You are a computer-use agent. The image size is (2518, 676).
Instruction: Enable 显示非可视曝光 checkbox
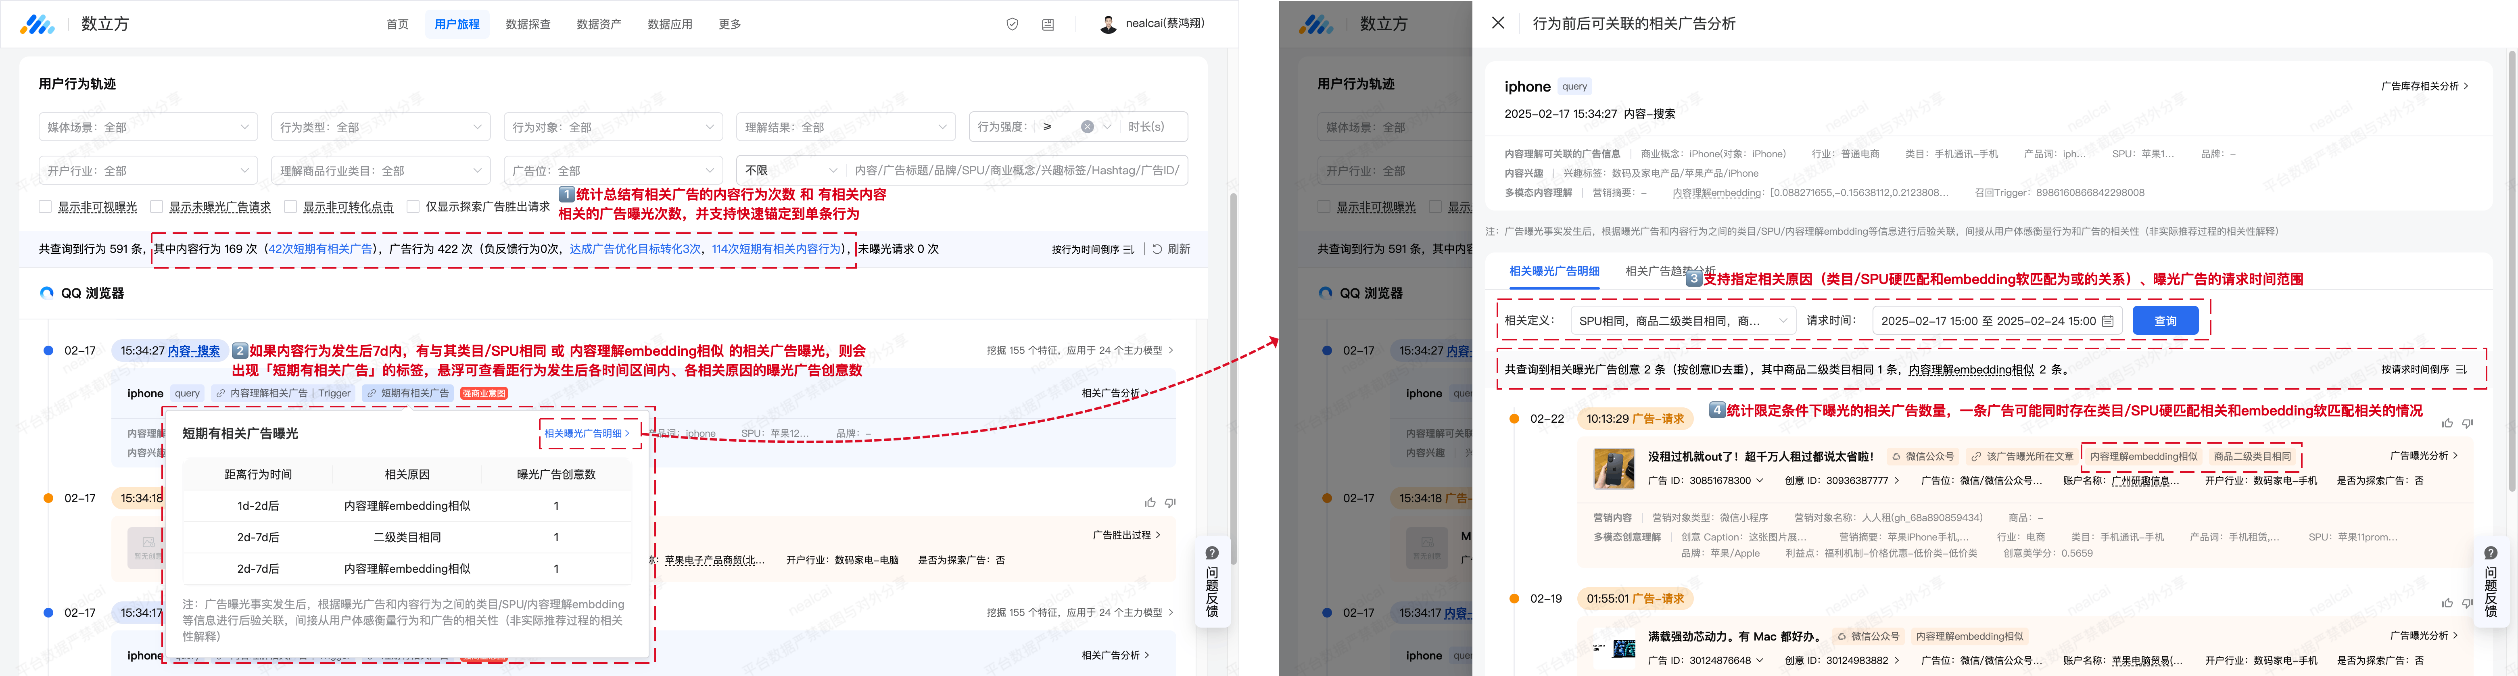(x=45, y=207)
